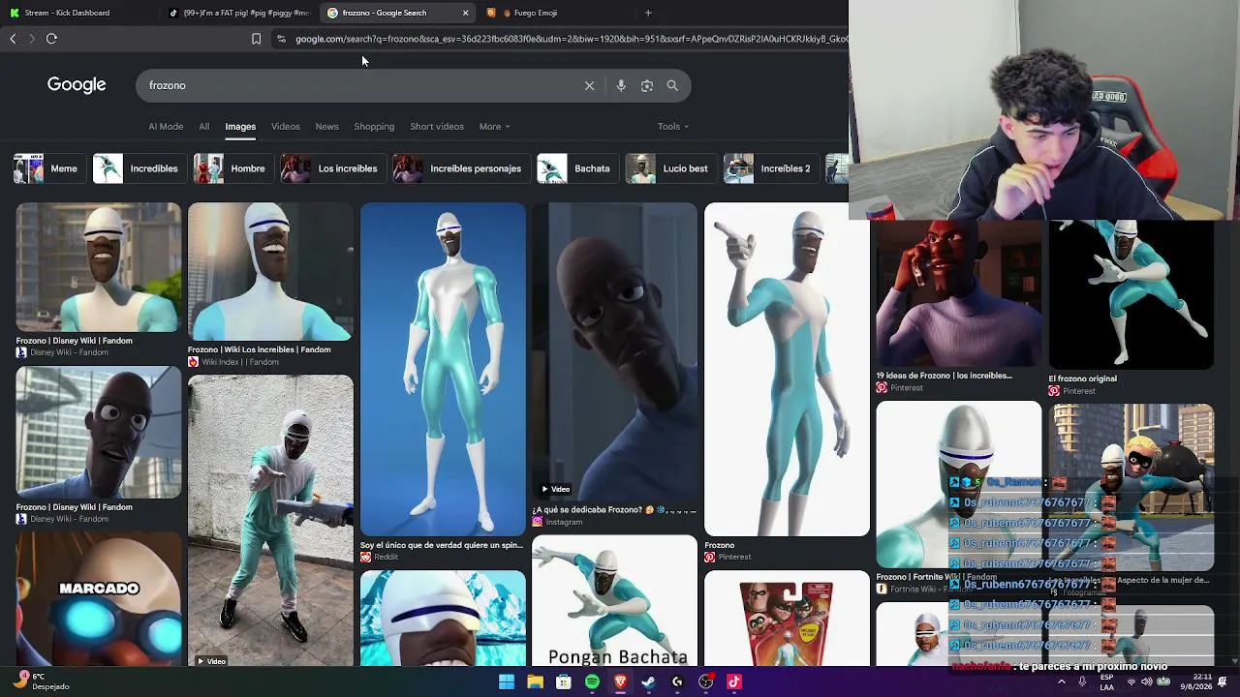The height and width of the screenshot is (697, 1240).
Task: Expand the More search types dropdown
Action: [494, 127]
